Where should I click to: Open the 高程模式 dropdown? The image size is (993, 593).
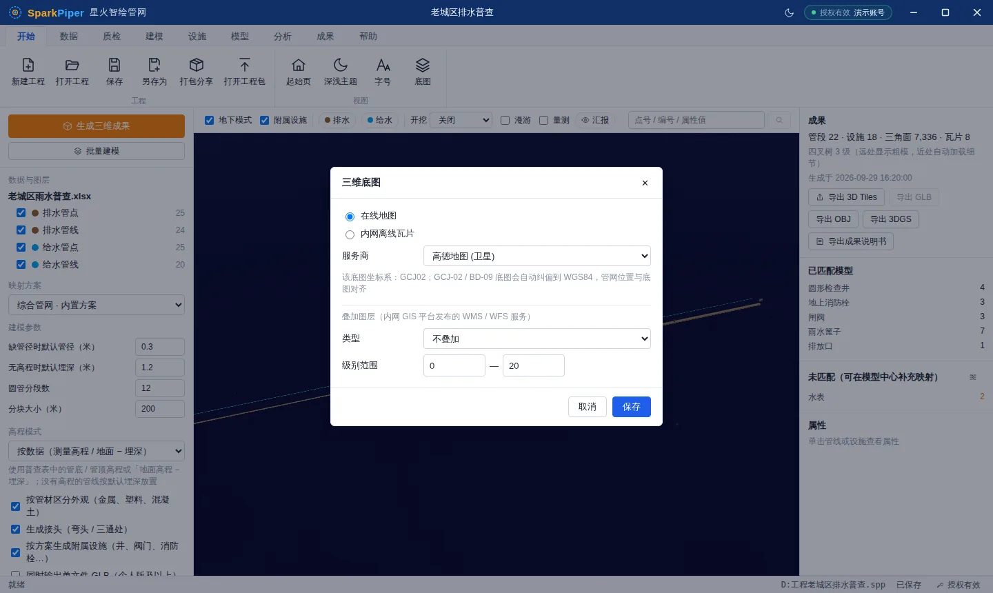point(97,451)
